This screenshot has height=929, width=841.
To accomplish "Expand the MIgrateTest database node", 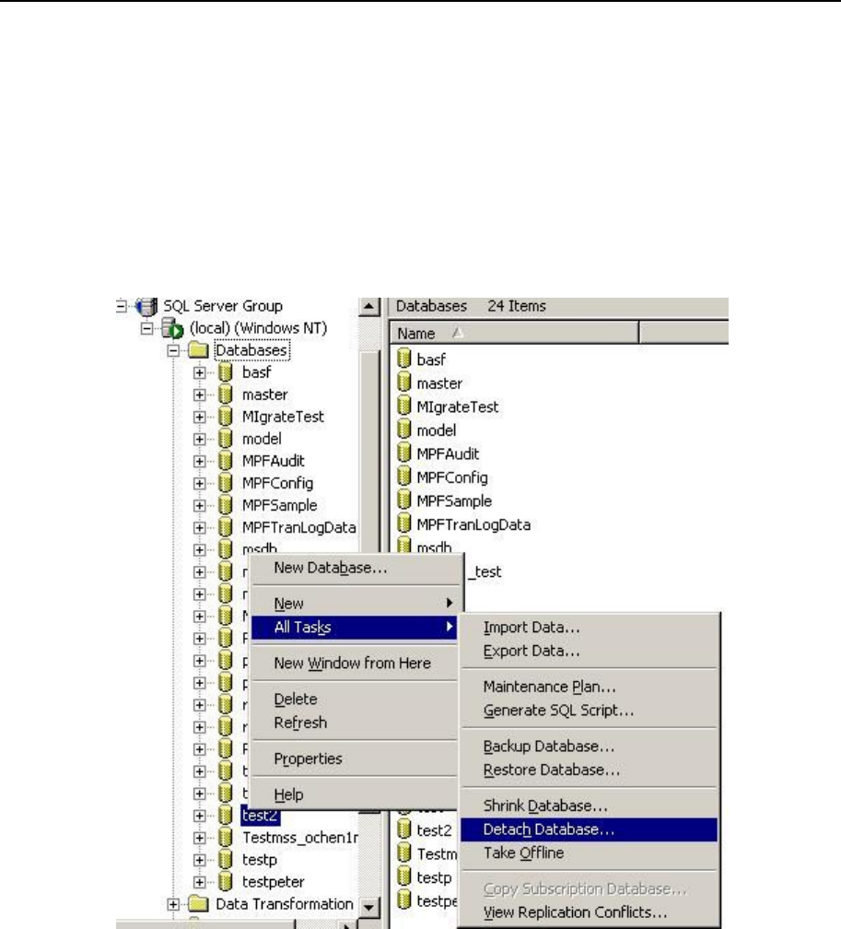I will 200,417.
